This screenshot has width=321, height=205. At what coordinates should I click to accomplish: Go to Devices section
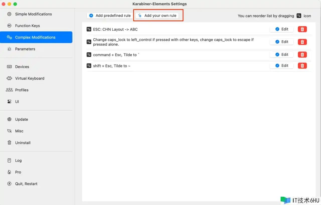tap(22, 67)
